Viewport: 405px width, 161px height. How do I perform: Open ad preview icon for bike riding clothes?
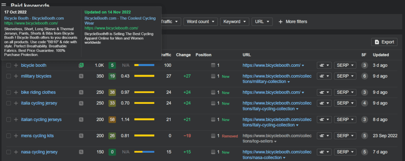[x=81, y=92]
